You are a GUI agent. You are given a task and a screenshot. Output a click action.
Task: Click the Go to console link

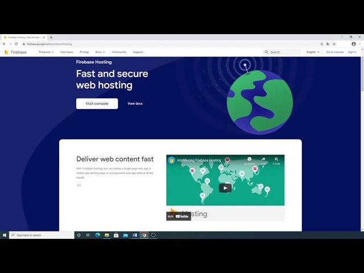pos(335,52)
